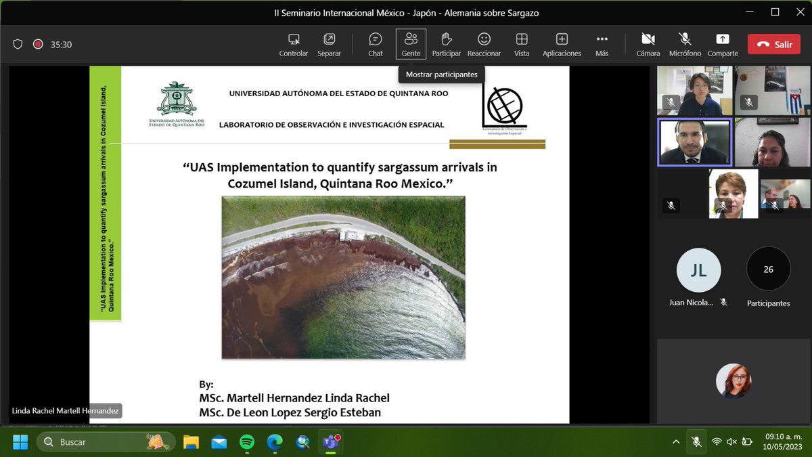Open the Windows Start menu
The width and height of the screenshot is (812, 457).
tap(20, 441)
